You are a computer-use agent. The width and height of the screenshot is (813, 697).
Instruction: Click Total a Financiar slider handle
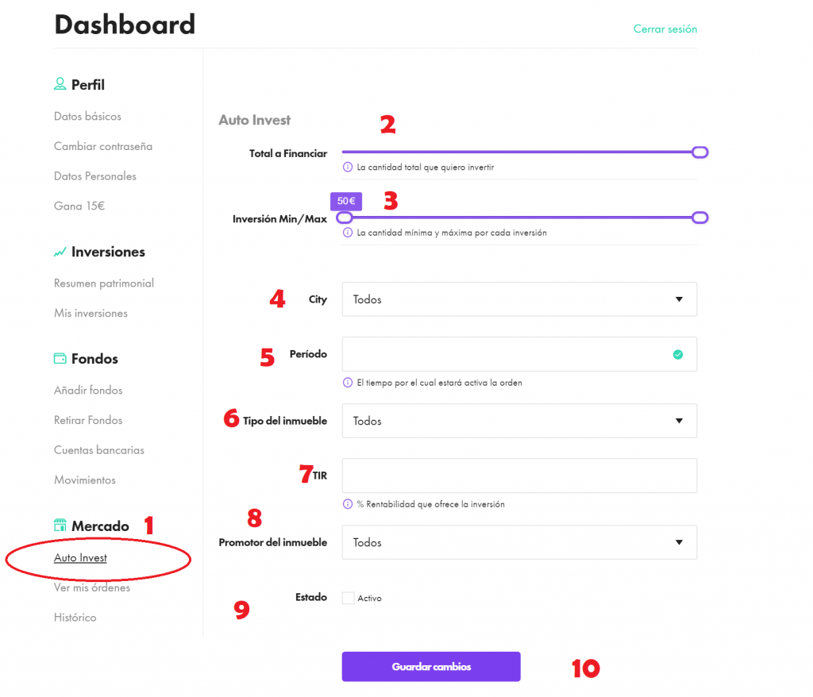click(699, 152)
